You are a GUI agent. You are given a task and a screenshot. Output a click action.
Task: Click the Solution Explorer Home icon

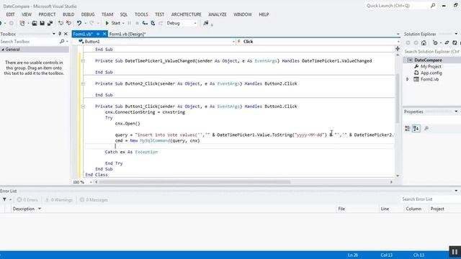click(x=424, y=43)
